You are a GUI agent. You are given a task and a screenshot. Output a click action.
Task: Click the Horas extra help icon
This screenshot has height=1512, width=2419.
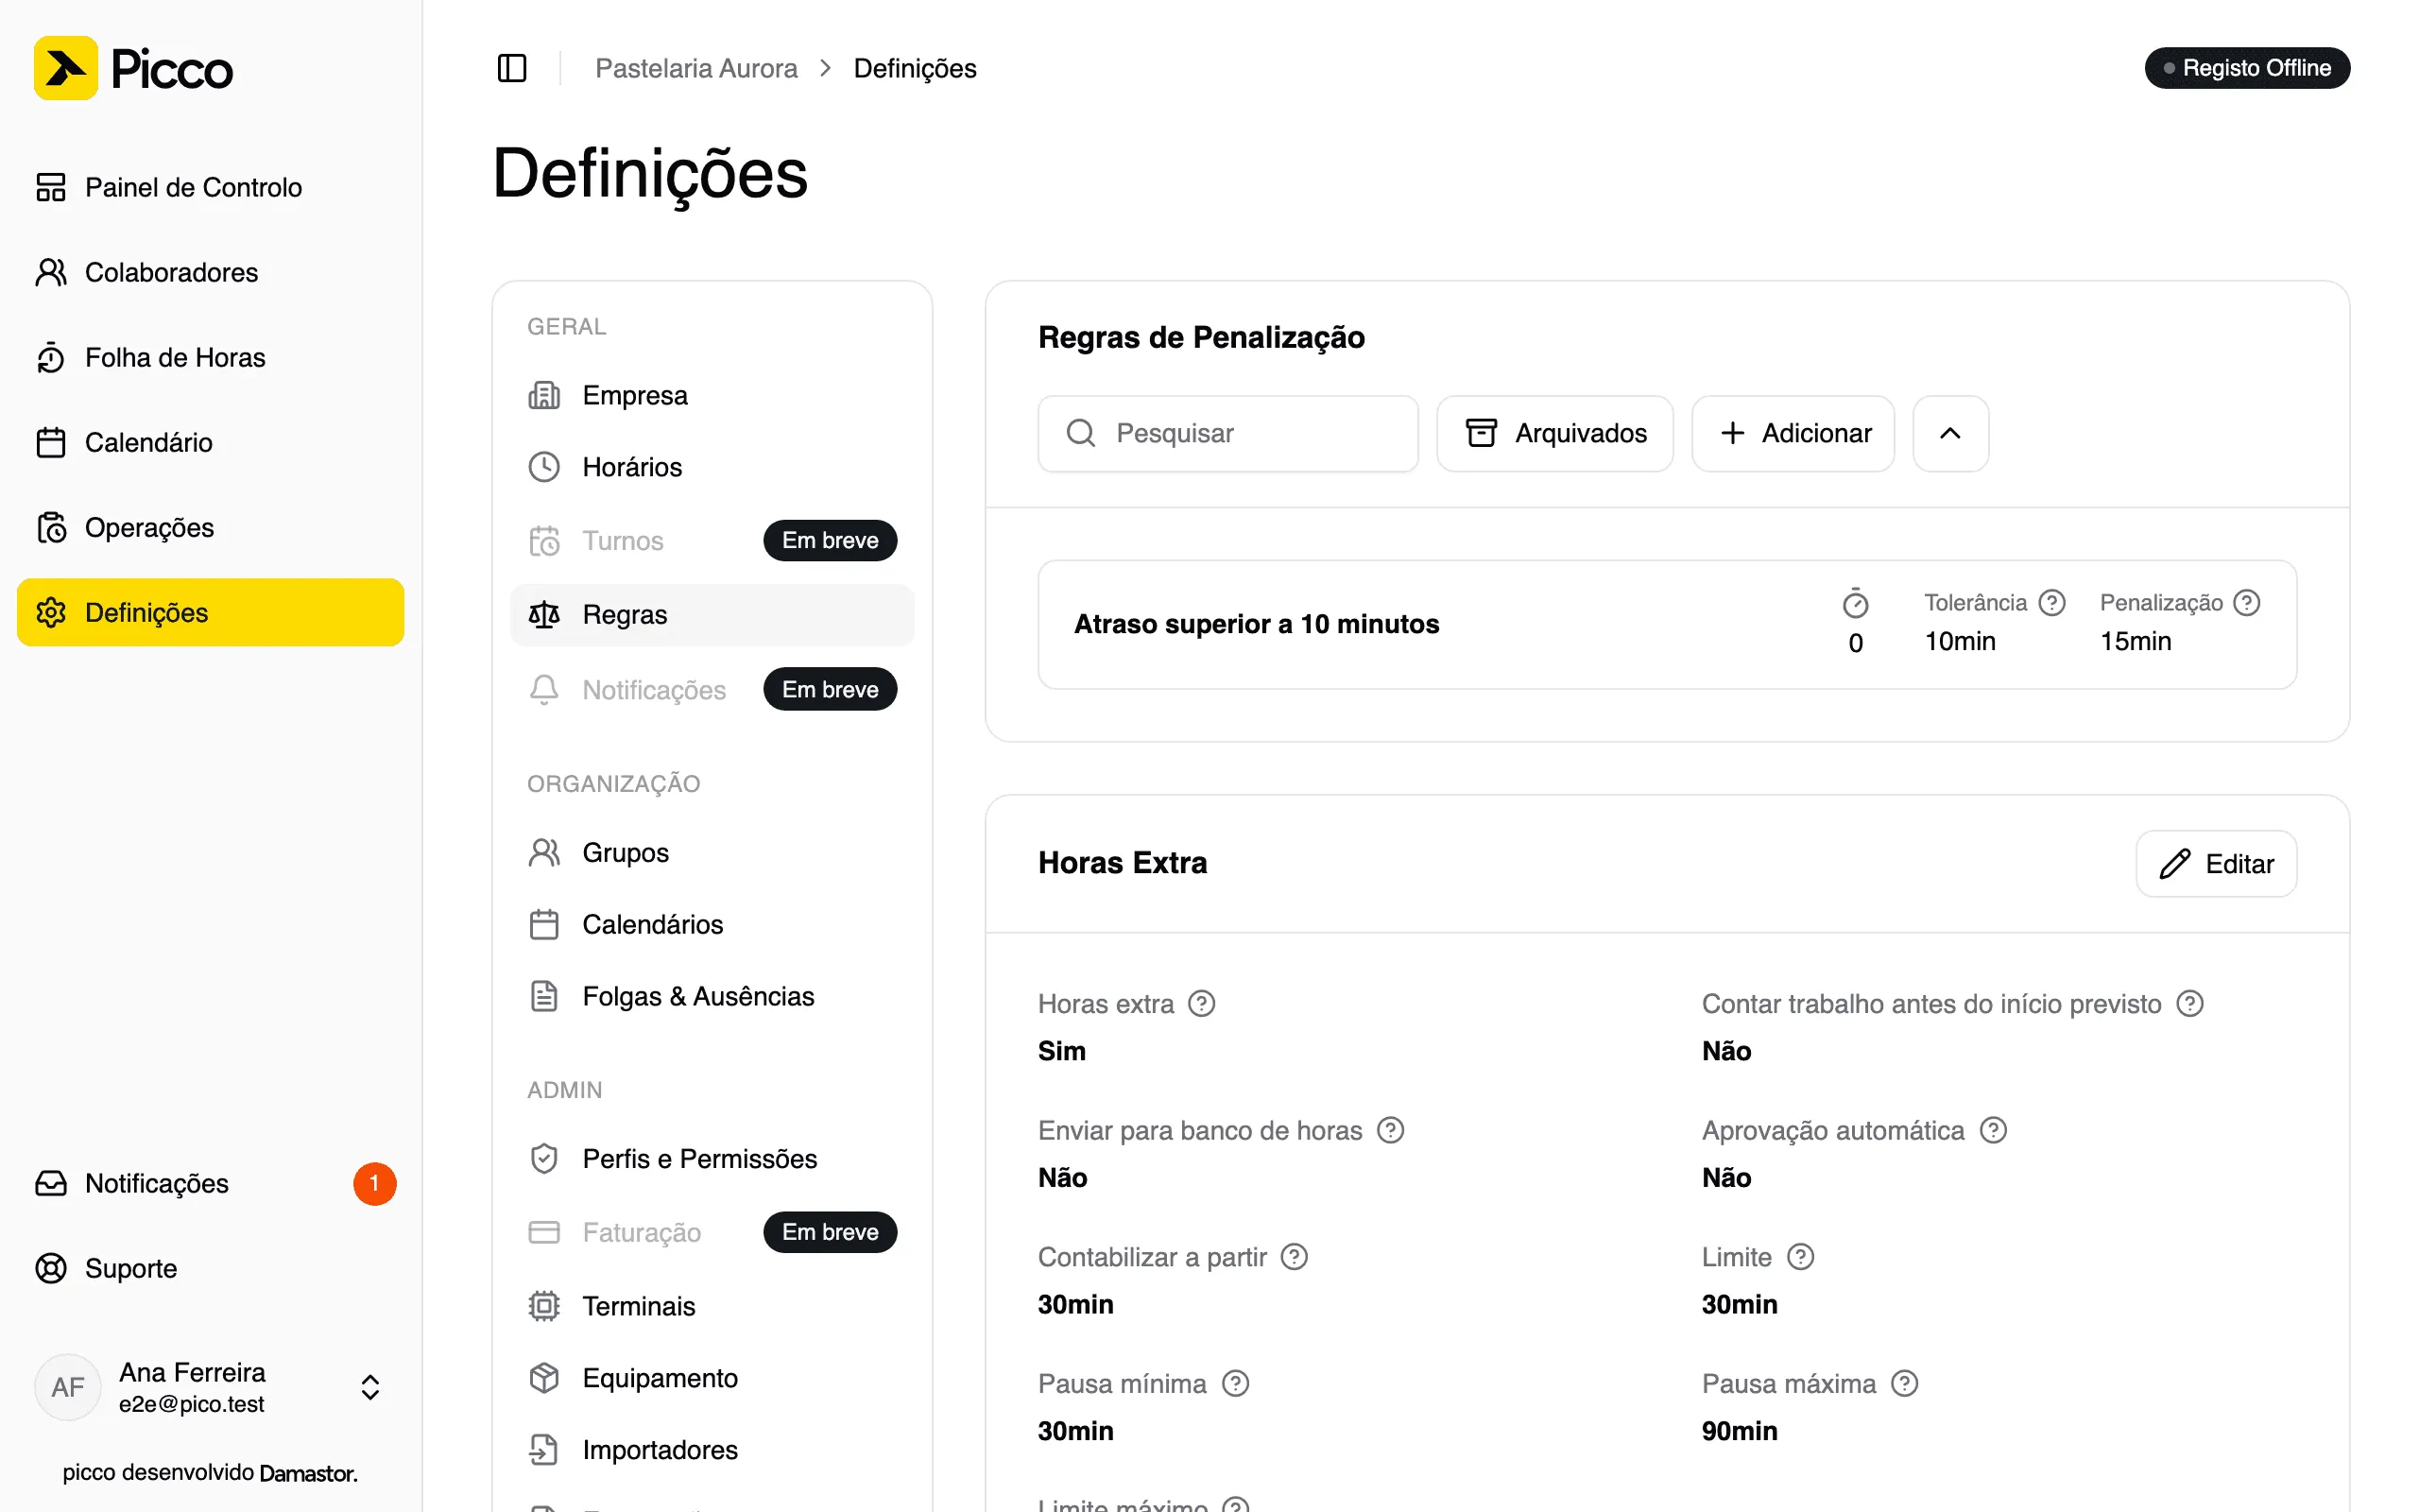[x=1202, y=1003]
